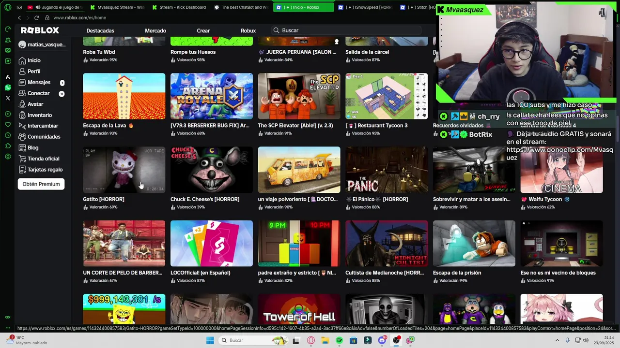Switch to the Stream - Kick Dashboard tab
This screenshot has width=620, height=348.
click(179, 7)
